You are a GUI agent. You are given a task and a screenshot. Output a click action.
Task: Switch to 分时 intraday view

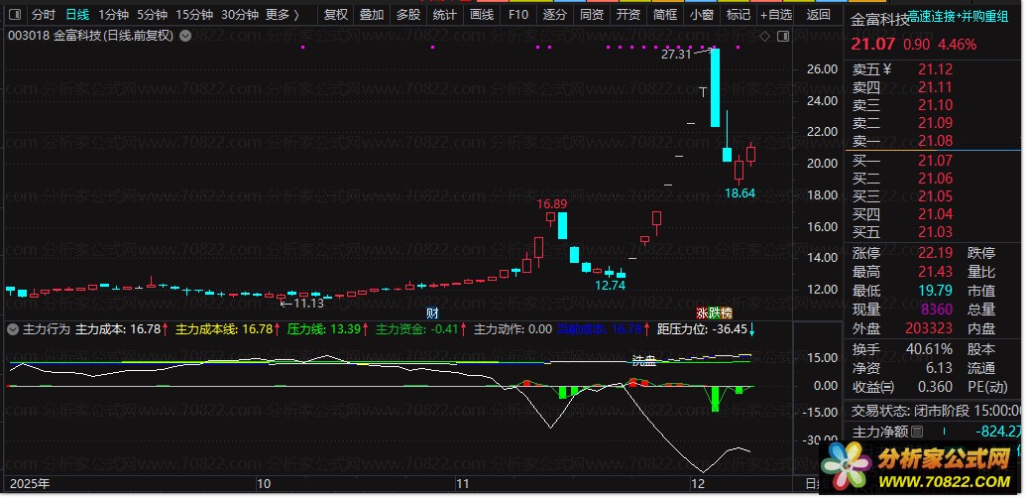point(44,15)
